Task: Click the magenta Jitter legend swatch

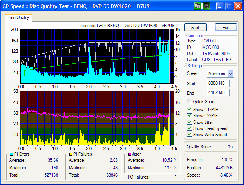Action: tap(130, 154)
